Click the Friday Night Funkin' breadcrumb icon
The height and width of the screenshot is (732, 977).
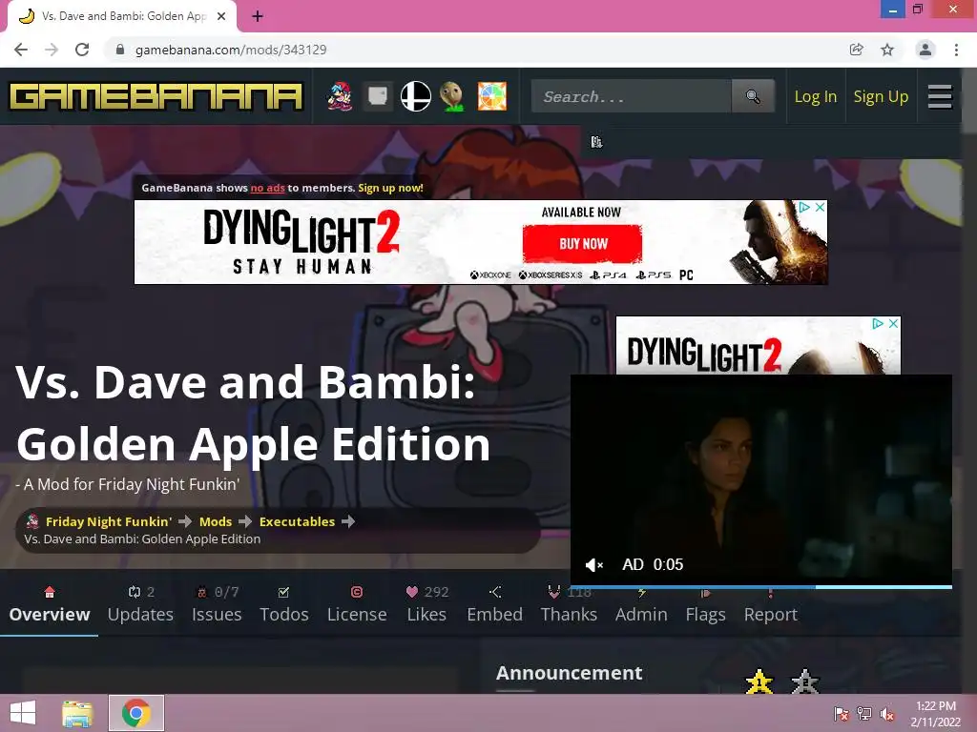(x=32, y=521)
